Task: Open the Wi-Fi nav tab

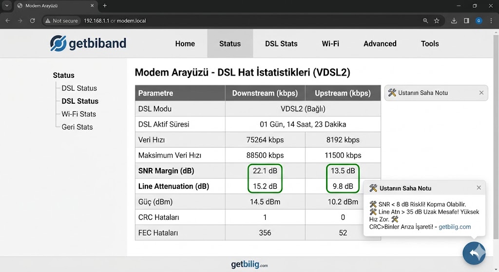Action: coord(330,43)
